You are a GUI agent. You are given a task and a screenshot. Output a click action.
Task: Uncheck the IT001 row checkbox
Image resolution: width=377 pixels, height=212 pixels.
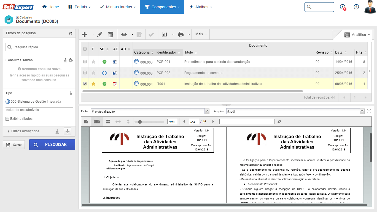click(x=85, y=84)
